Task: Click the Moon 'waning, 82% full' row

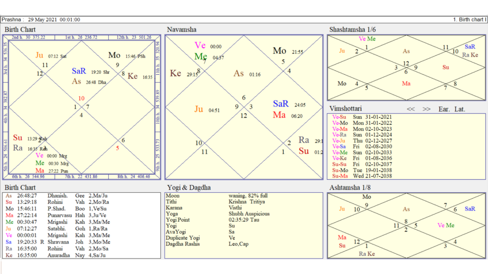Action: coord(217,196)
